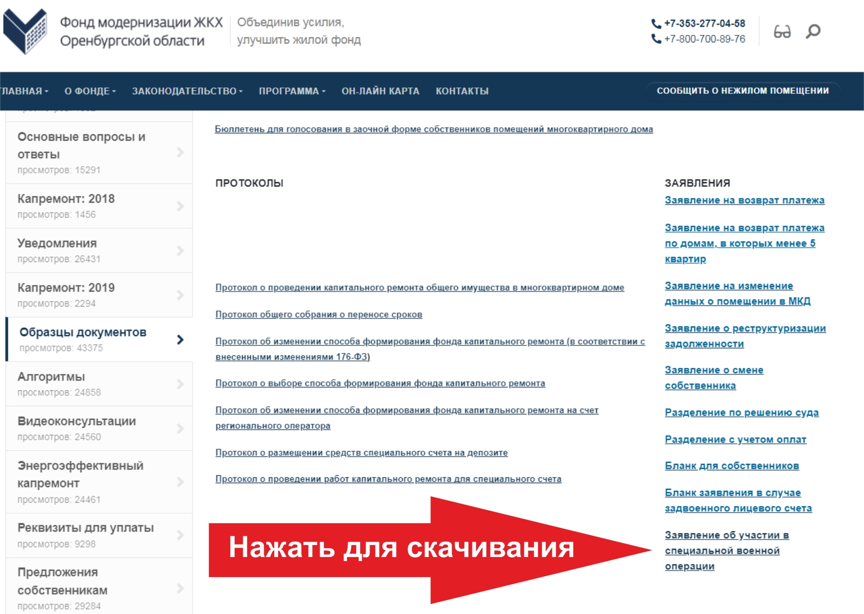The height and width of the screenshot is (614, 864).
Task: Select Алгоритмы sidebar section
Action: point(99,384)
